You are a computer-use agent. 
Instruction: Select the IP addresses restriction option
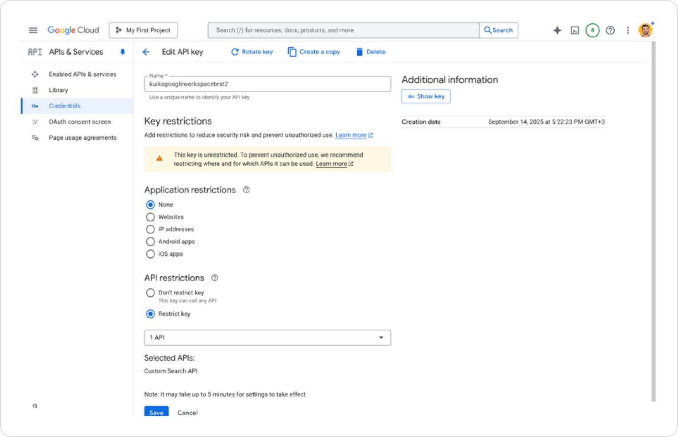point(151,230)
